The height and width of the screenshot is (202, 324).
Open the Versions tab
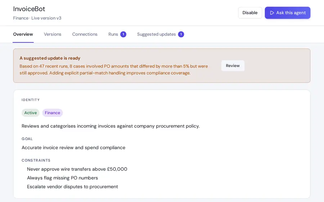tap(53, 34)
